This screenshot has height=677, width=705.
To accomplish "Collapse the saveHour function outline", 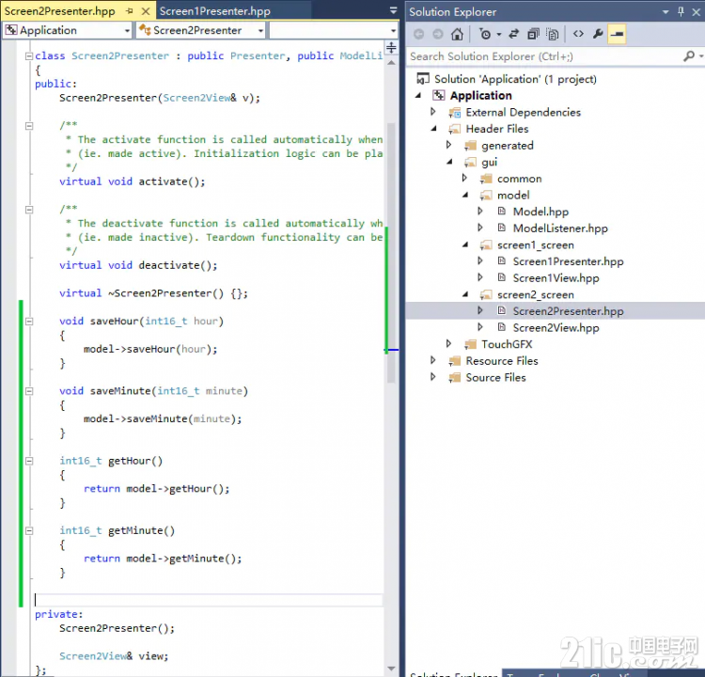I will click(x=29, y=322).
